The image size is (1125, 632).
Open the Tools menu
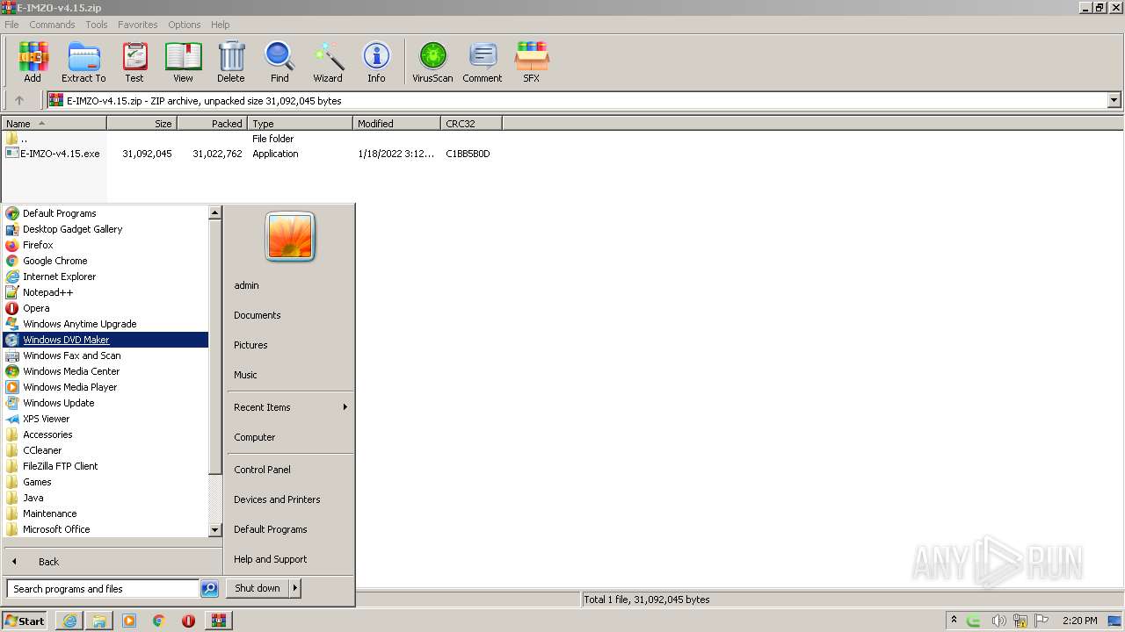pyautogui.click(x=97, y=25)
